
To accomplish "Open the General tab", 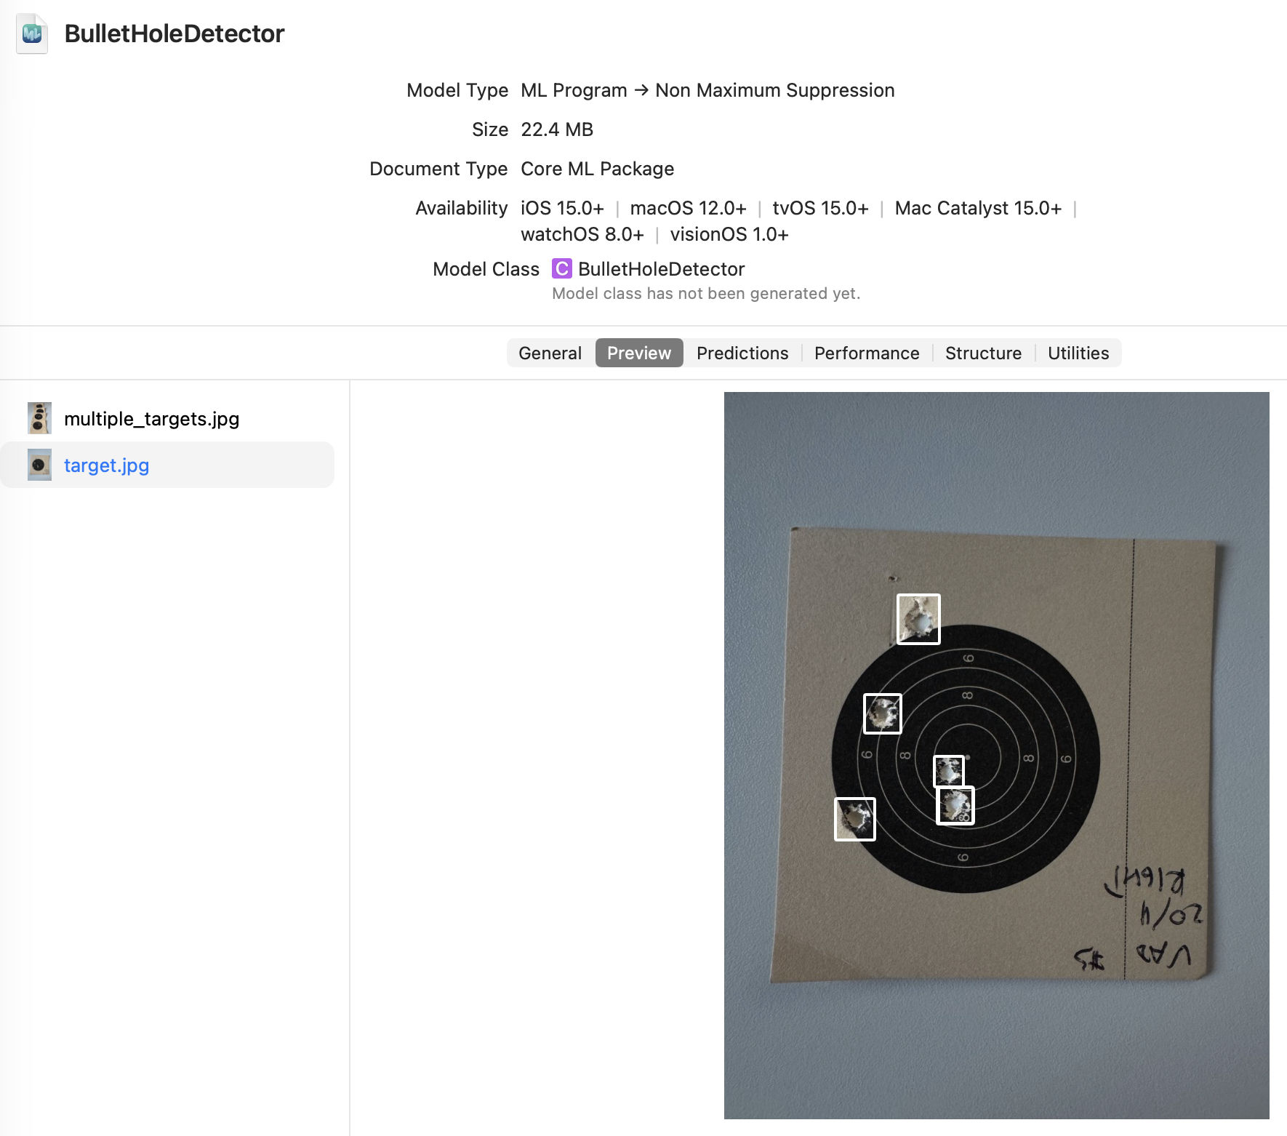I will point(550,353).
